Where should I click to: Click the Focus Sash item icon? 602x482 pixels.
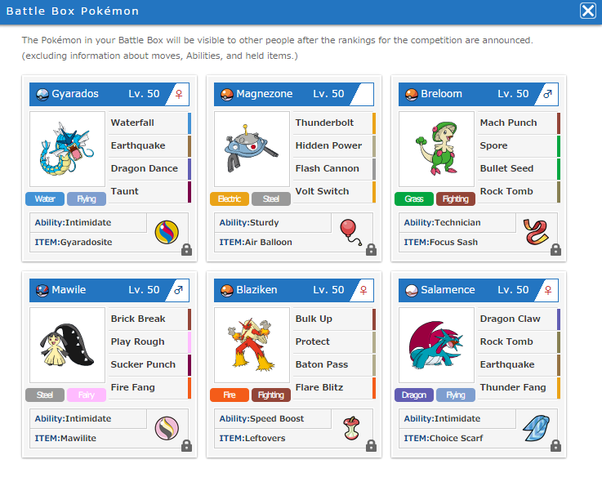click(x=536, y=232)
